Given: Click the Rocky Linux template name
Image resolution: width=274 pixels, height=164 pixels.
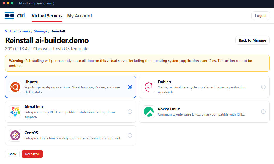Looking at the screenshot, I should 169,109.
